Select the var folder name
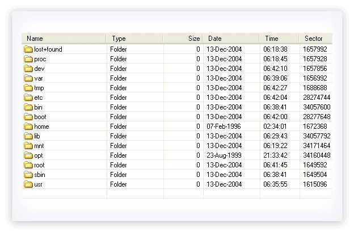Image resolution: width=354 pixels, height=232 pixels. tap(39, 78)
